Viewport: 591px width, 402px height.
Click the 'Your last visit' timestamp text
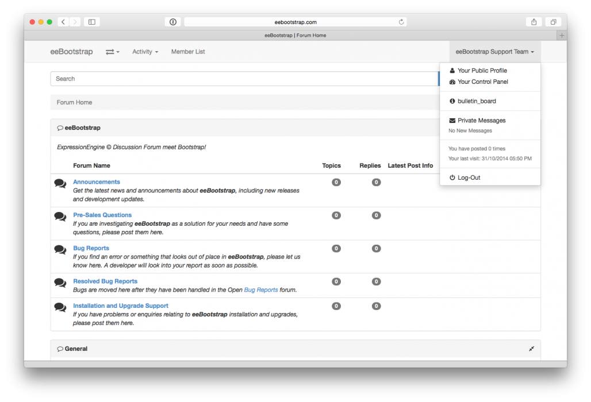point(490,159)
